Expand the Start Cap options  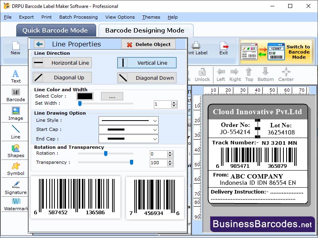point(128,130)
